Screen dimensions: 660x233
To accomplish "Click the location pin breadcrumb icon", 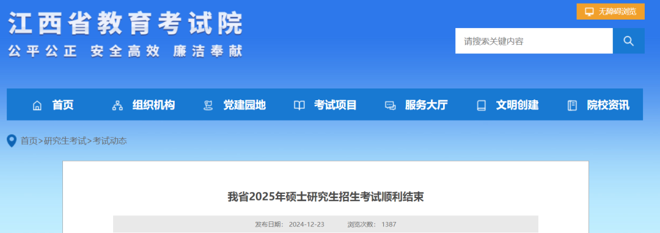I will [12, 141].
